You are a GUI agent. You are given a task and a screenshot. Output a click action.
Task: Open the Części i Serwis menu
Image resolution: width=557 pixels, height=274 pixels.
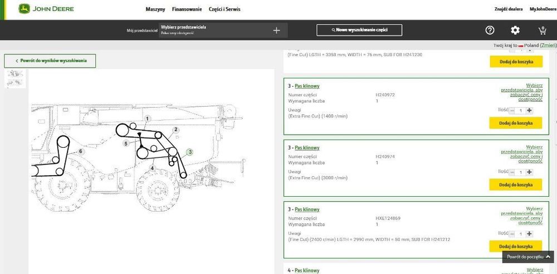tap(224, 9)
